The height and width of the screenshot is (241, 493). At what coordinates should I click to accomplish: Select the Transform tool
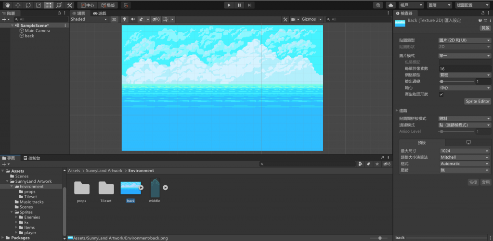59,5
